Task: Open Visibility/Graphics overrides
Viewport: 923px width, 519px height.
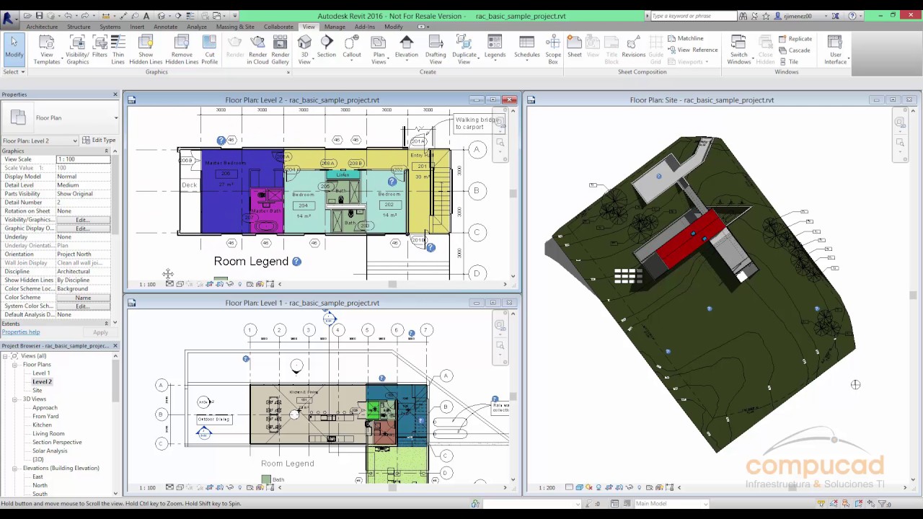Action: 78,49
